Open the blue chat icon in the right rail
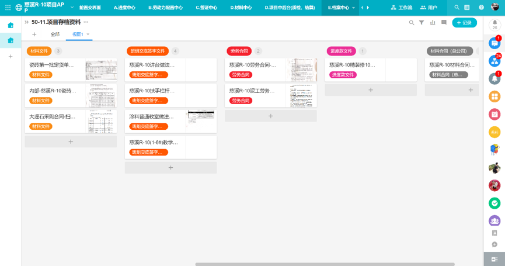The image size is (505, 266). 494,43
